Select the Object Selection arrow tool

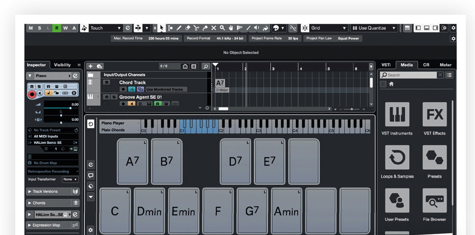point(162,28)
